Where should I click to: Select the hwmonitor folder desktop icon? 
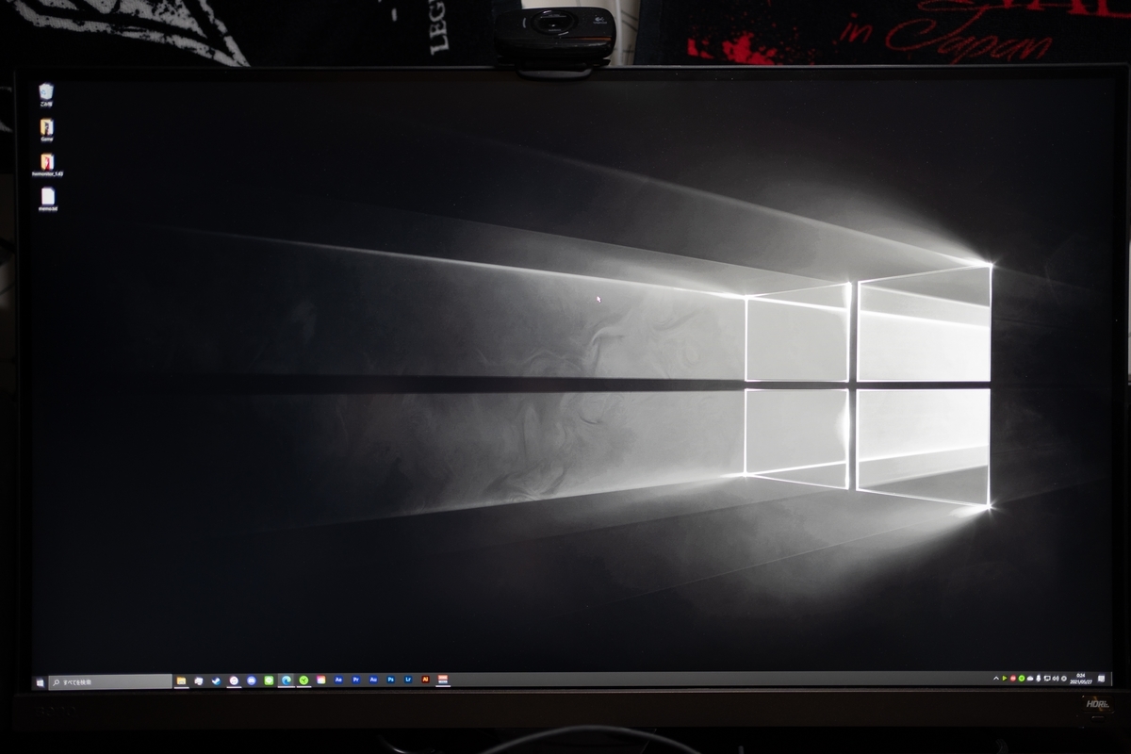click(x=47, y=164)
